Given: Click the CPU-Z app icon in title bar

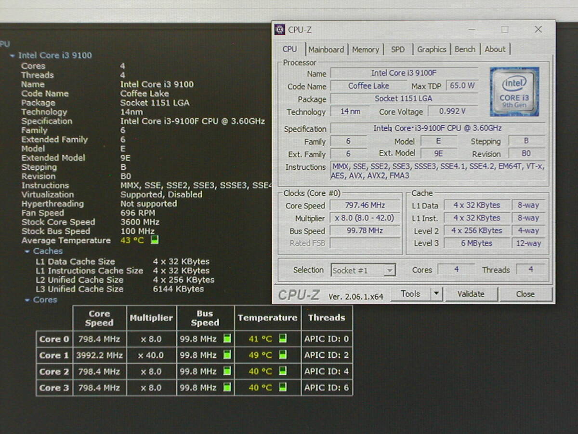Looking at the screenshot, I should pos(280,29).
